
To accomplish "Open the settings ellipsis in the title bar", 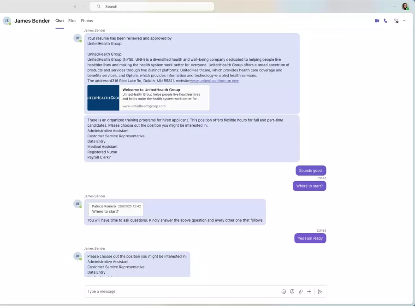I will pyautogui.click(x=394, y=6).
